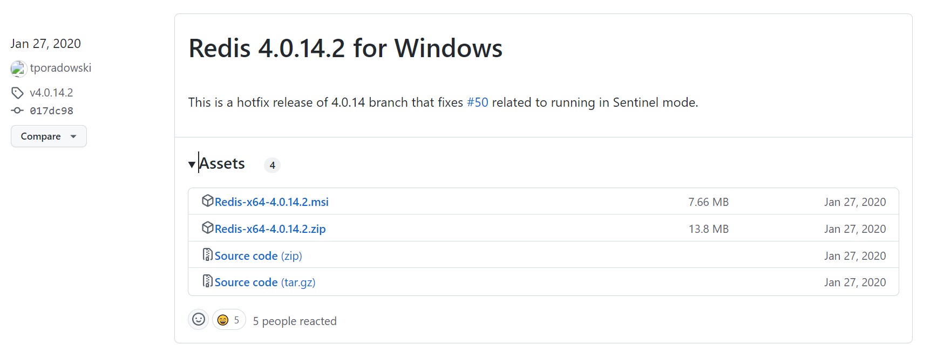This screenshot has height=359, width=937.
Task: Open the add reaction smiley picker
Action: click(x=199, y=320)
